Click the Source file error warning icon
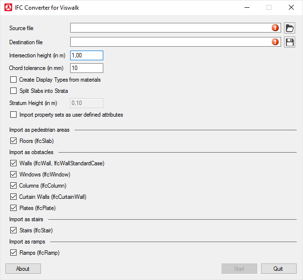303x280 pixels. 275,28
